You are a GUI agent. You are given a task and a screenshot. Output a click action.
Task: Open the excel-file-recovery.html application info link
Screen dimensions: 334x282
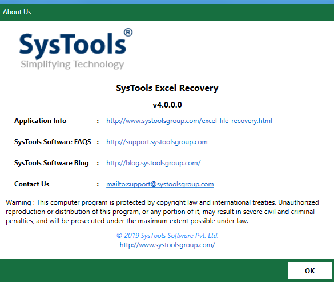click(x=189, y=121)
